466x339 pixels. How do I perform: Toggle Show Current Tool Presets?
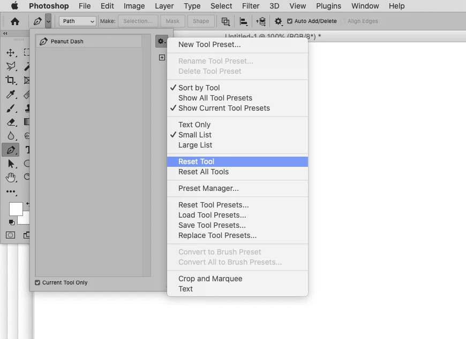tap(237, 108)
